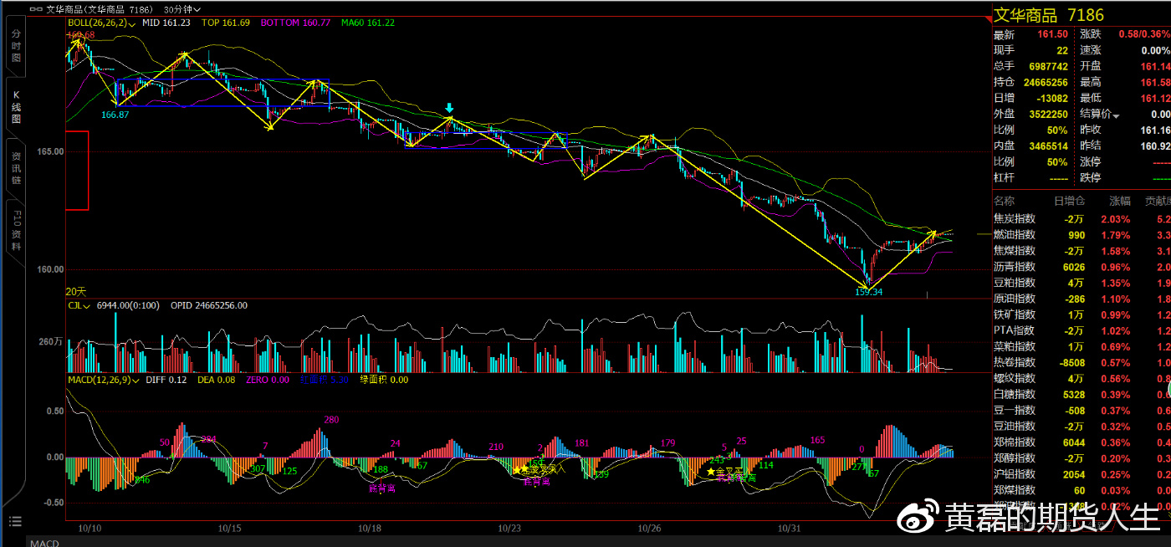Click the DEA 0.08 MACD value
Screen dimensions: 1171x547
coord(216,380)
